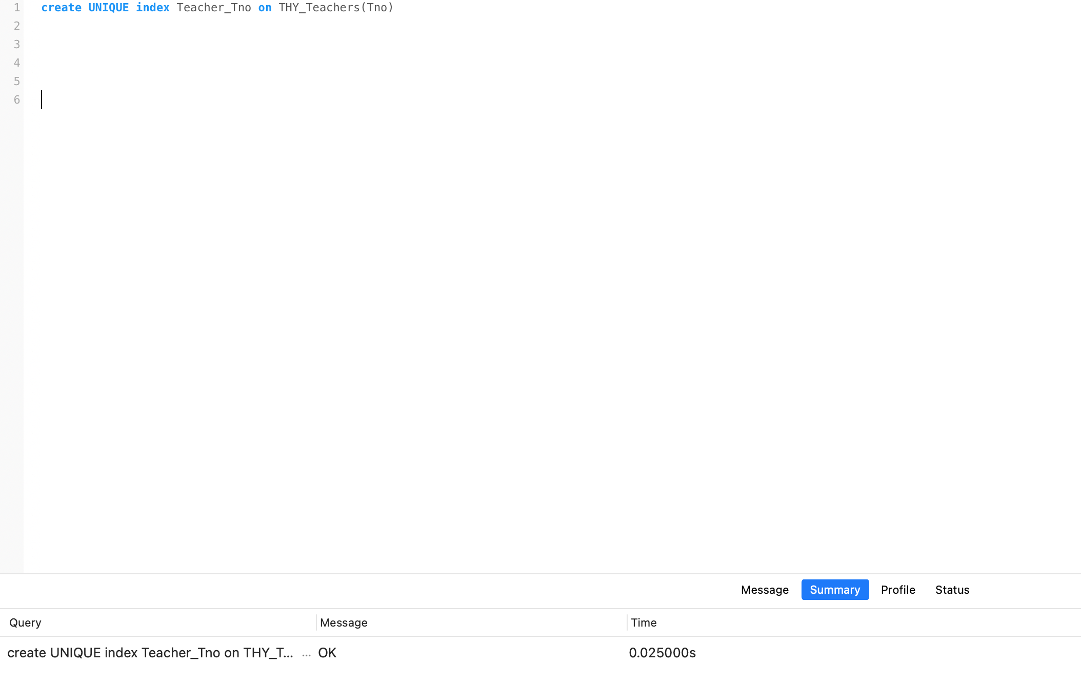The image size is (1081, 684).
Task: Open the Message results tab
Action: [765, 590]
